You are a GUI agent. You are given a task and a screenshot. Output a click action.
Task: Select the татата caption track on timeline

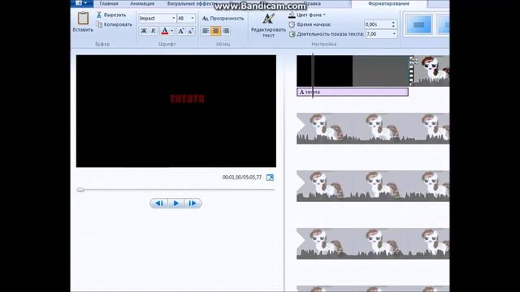(352, 92)
